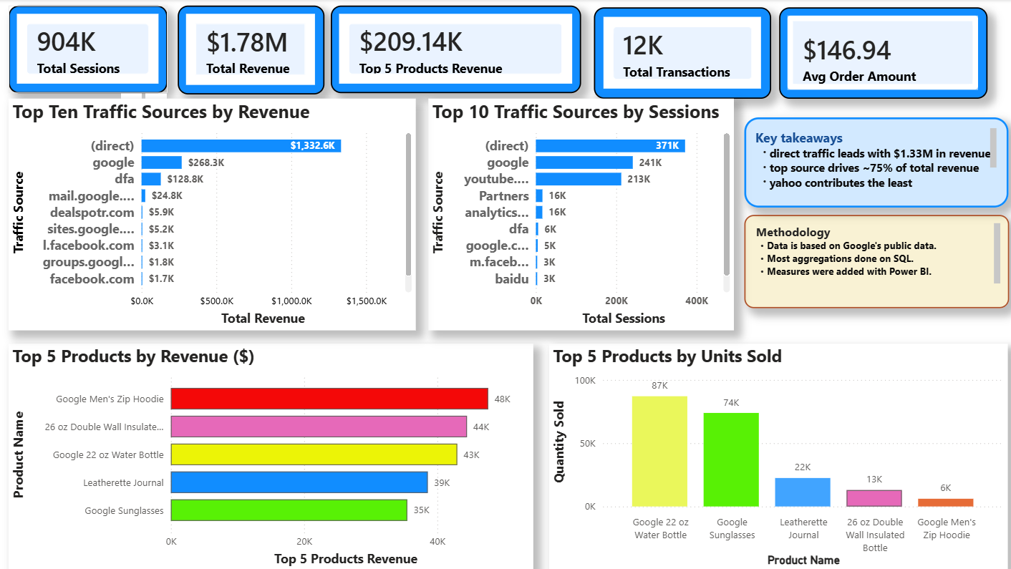Click the youtube sessions bar 213K
This screenshot has height=569, width=1011.
click(x=579, y=179)
